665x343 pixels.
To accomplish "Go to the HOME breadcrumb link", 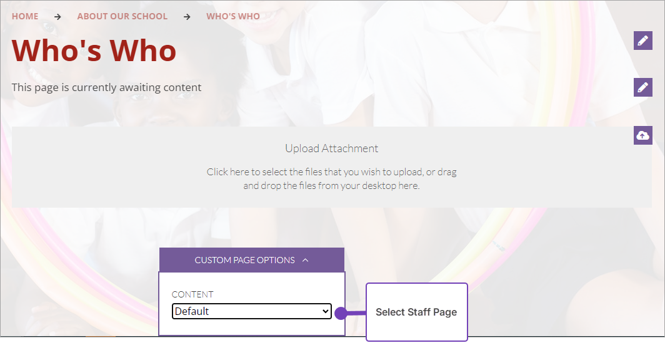I will click(25, 16).
